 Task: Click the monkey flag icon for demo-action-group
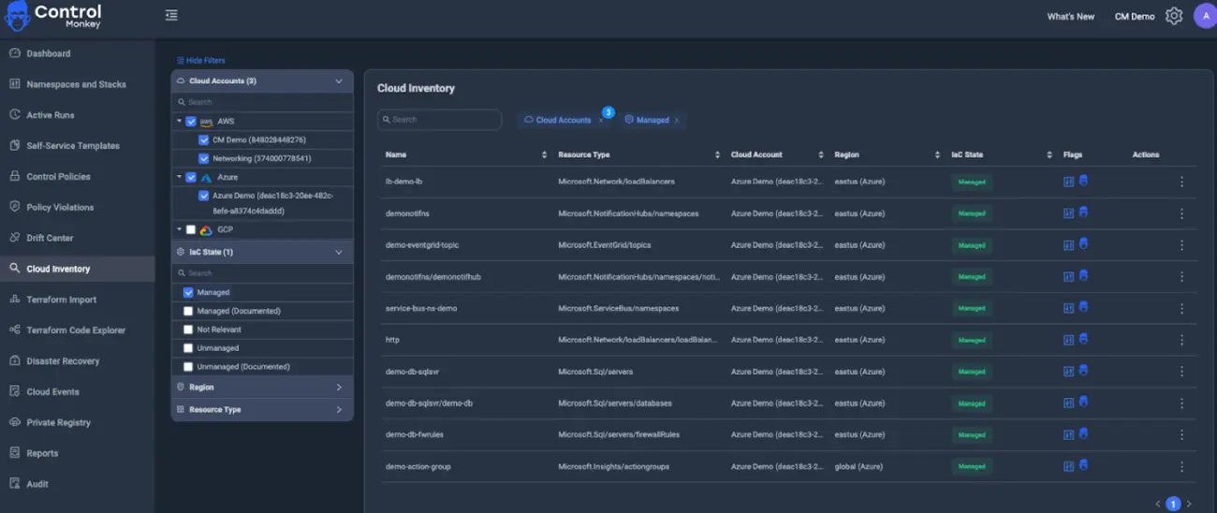[1083, 465]
